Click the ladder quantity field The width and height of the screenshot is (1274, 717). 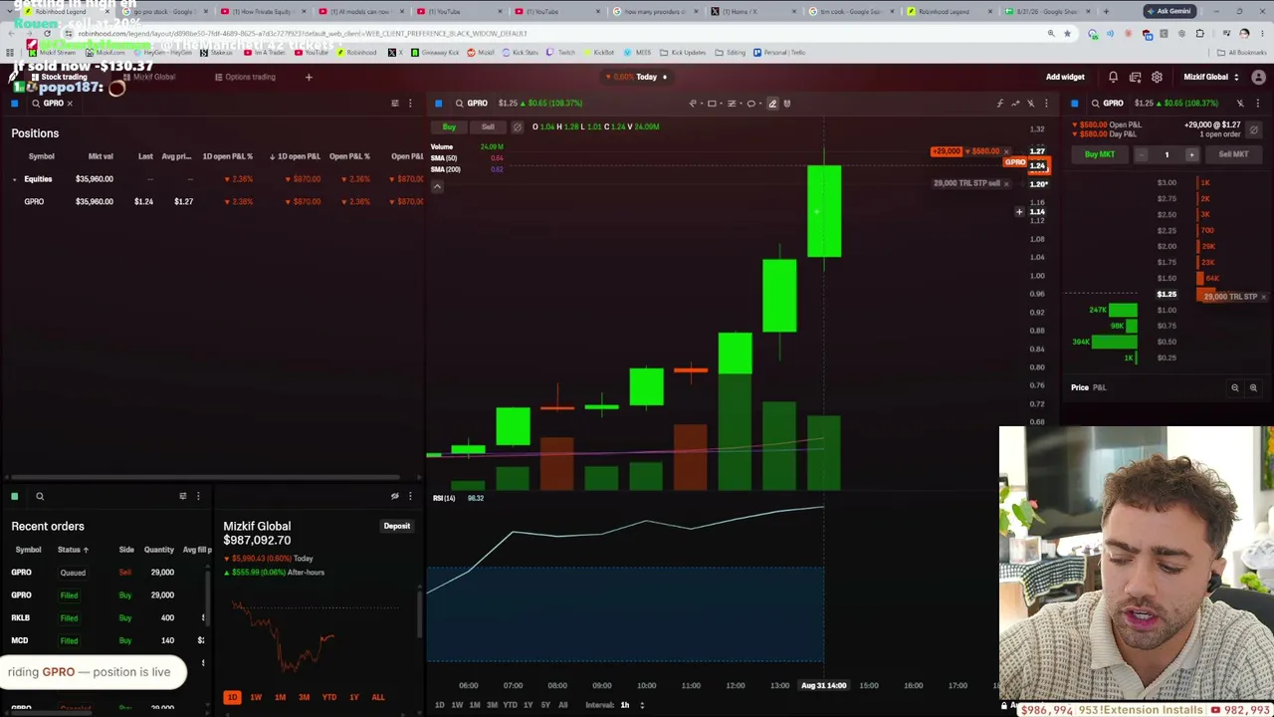tap(1167, 154)
